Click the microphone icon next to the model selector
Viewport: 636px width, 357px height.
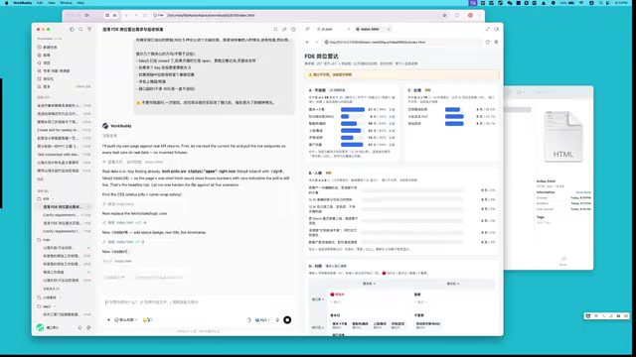pos(277,319)
